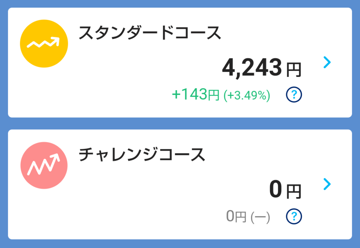This screenshot has height=248, width=360.
Task: Expand Standard Course details chevron
Action: click(327, 62)
